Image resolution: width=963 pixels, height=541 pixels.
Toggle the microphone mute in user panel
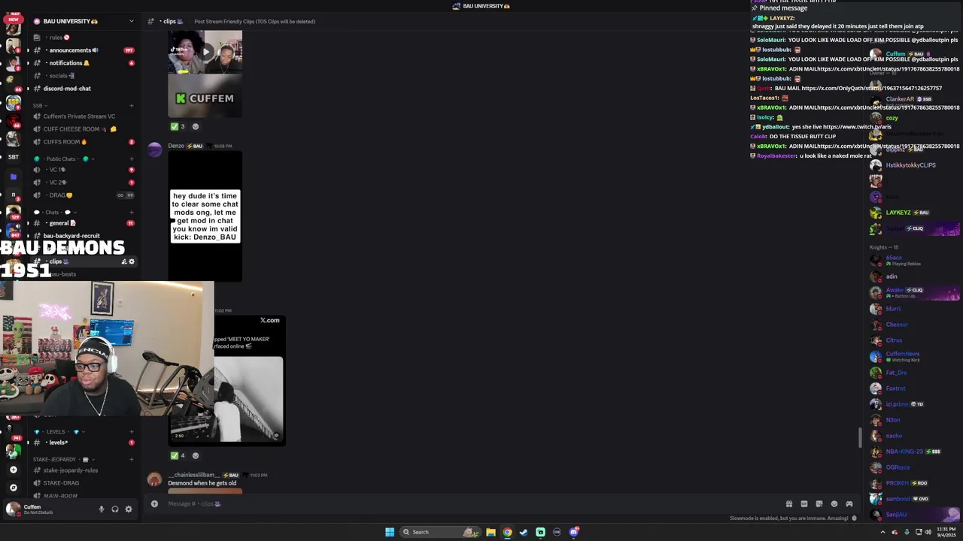tap(102, 509)
